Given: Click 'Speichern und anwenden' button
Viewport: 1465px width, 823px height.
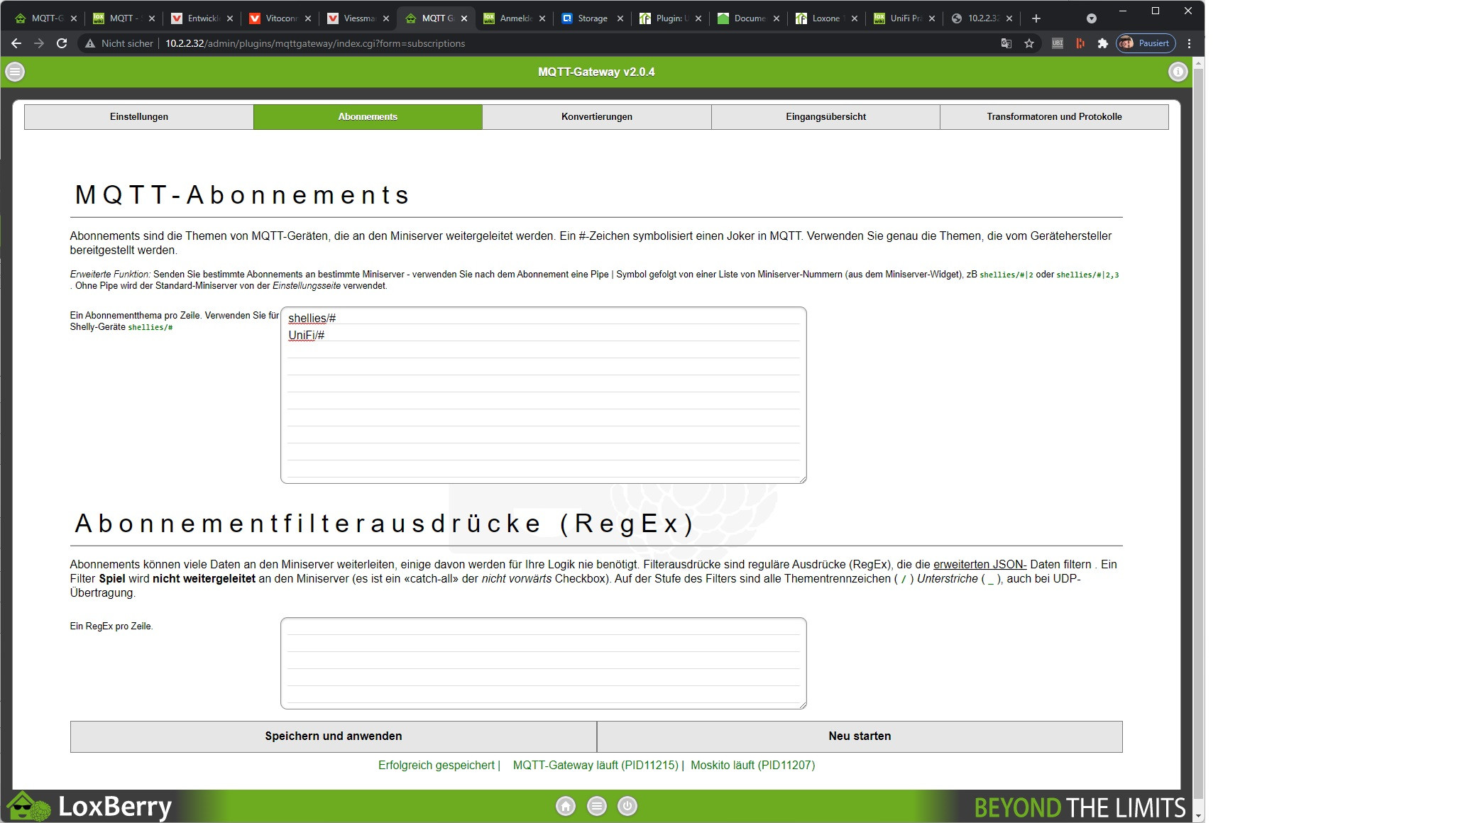Looking at the screenshot, I should [x=334, y=736].
